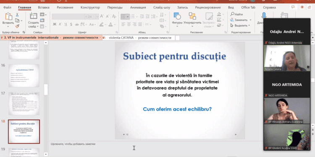Open Файл menu

7,8
